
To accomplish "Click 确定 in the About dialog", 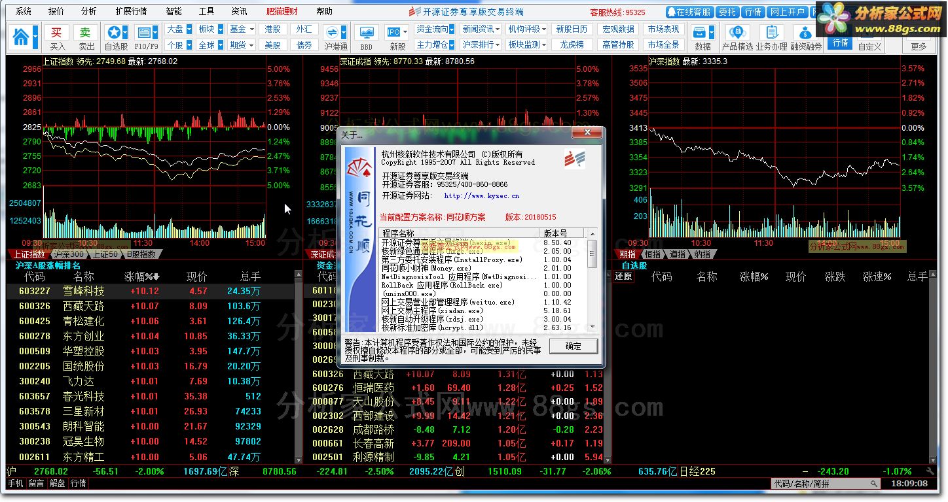I will pyautogui.click(x=574, y=346).
